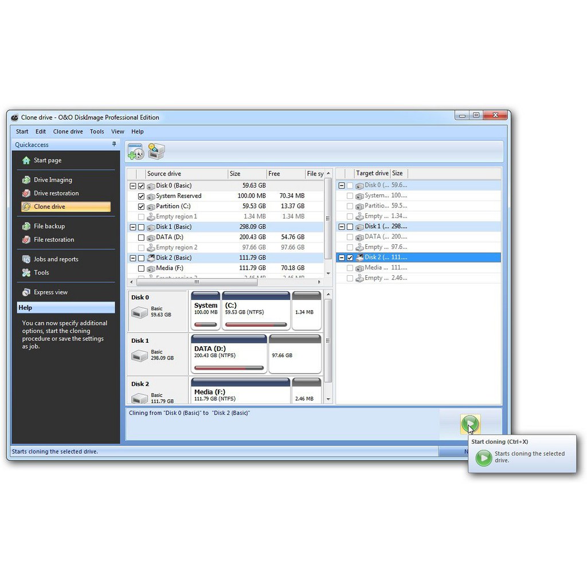
Task: Open Tools in Quickaccess sidebar
Action: click(41, 272)
